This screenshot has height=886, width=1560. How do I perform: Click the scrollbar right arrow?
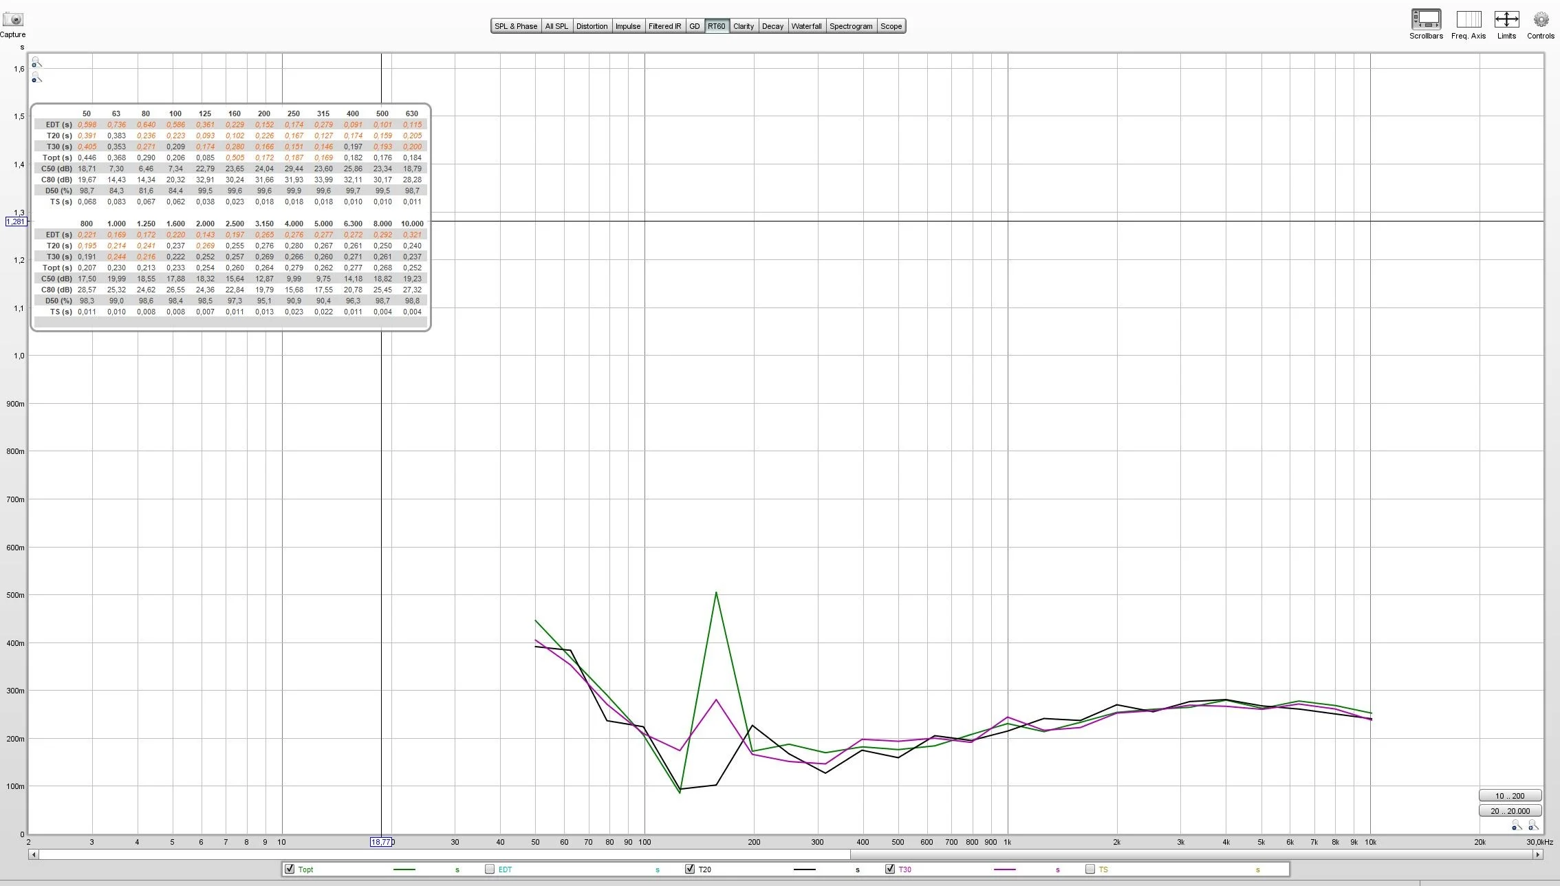pos(1537,854)
